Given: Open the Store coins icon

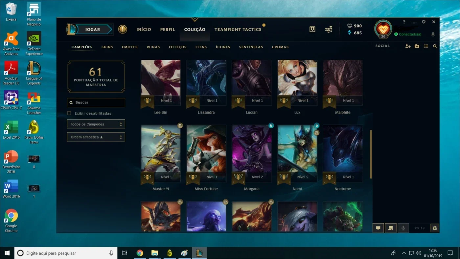Looking at the screenshot, I should coord(329,29).
